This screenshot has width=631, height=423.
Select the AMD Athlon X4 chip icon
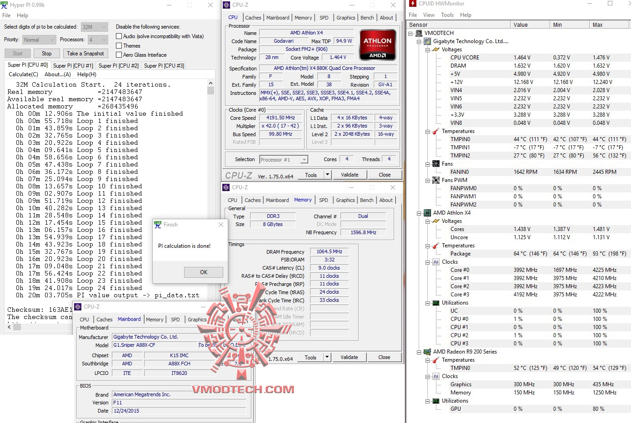tap(427, 213)
